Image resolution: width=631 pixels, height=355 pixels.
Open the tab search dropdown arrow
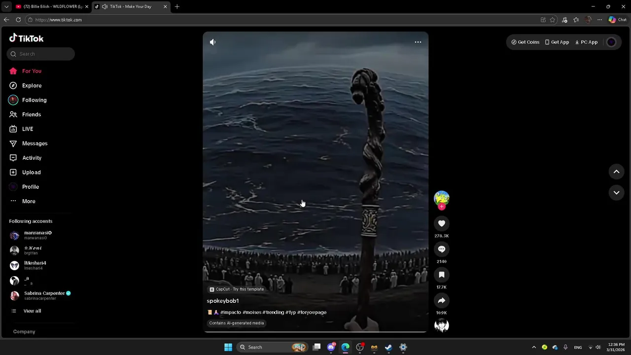pyautogui.click(x=6, y=6)
